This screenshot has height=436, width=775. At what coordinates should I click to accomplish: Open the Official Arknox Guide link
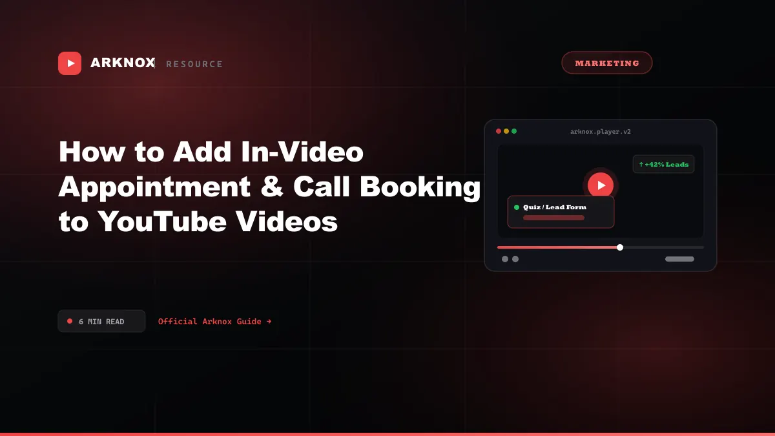[x=214, y=321]
